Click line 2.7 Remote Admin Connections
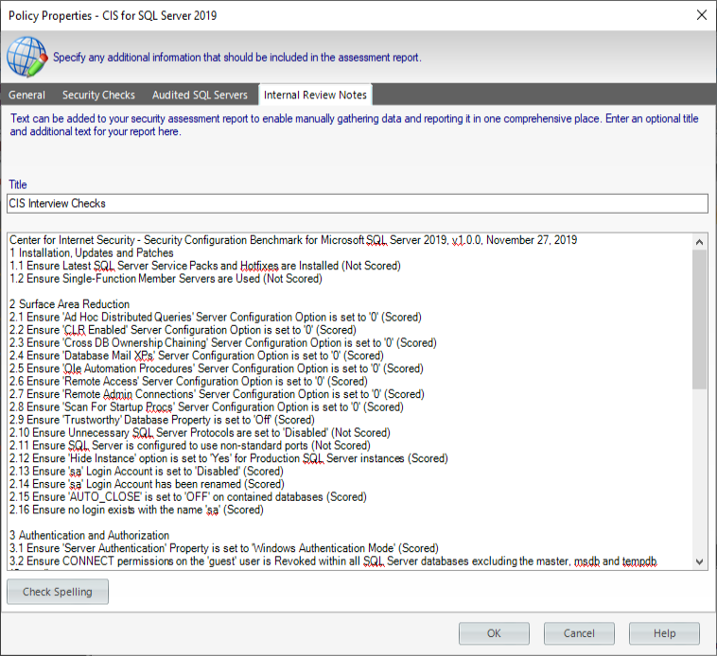This screenshot has width=717, height=656. tap(217, 394)
